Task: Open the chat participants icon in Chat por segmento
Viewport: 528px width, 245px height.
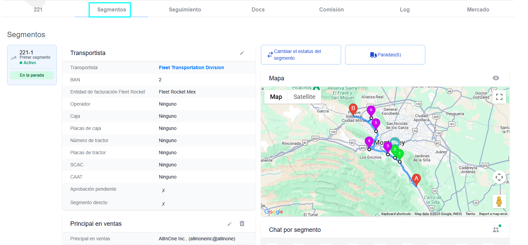Action: coord(496,229)
